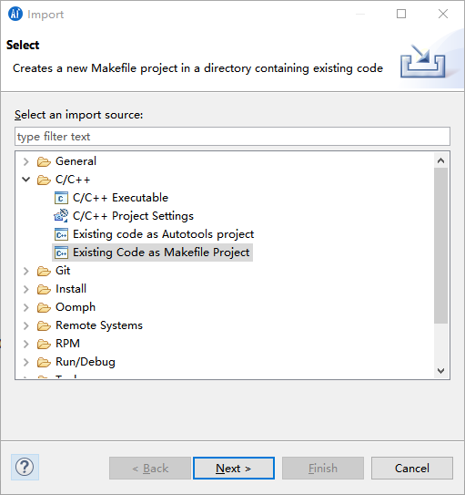This screenshot has width=465, height=495.
Task: Click the Makefile Project C++ icon
Action: (x=61, y=253)
